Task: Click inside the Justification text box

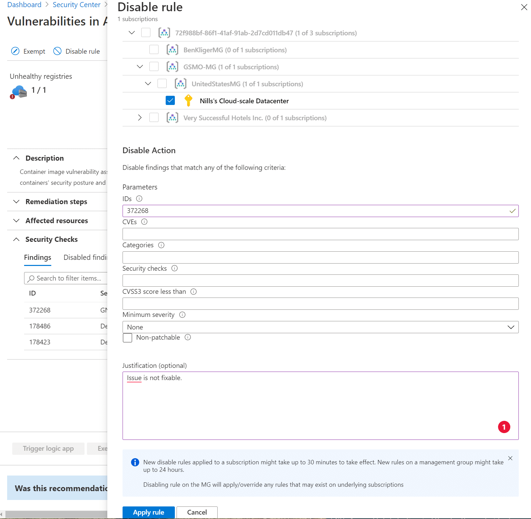Action: pyautogui.click(x=319, y=404)
